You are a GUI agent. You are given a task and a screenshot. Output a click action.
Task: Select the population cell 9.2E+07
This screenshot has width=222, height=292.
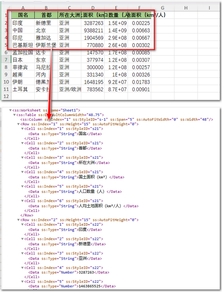click(116, 82)
